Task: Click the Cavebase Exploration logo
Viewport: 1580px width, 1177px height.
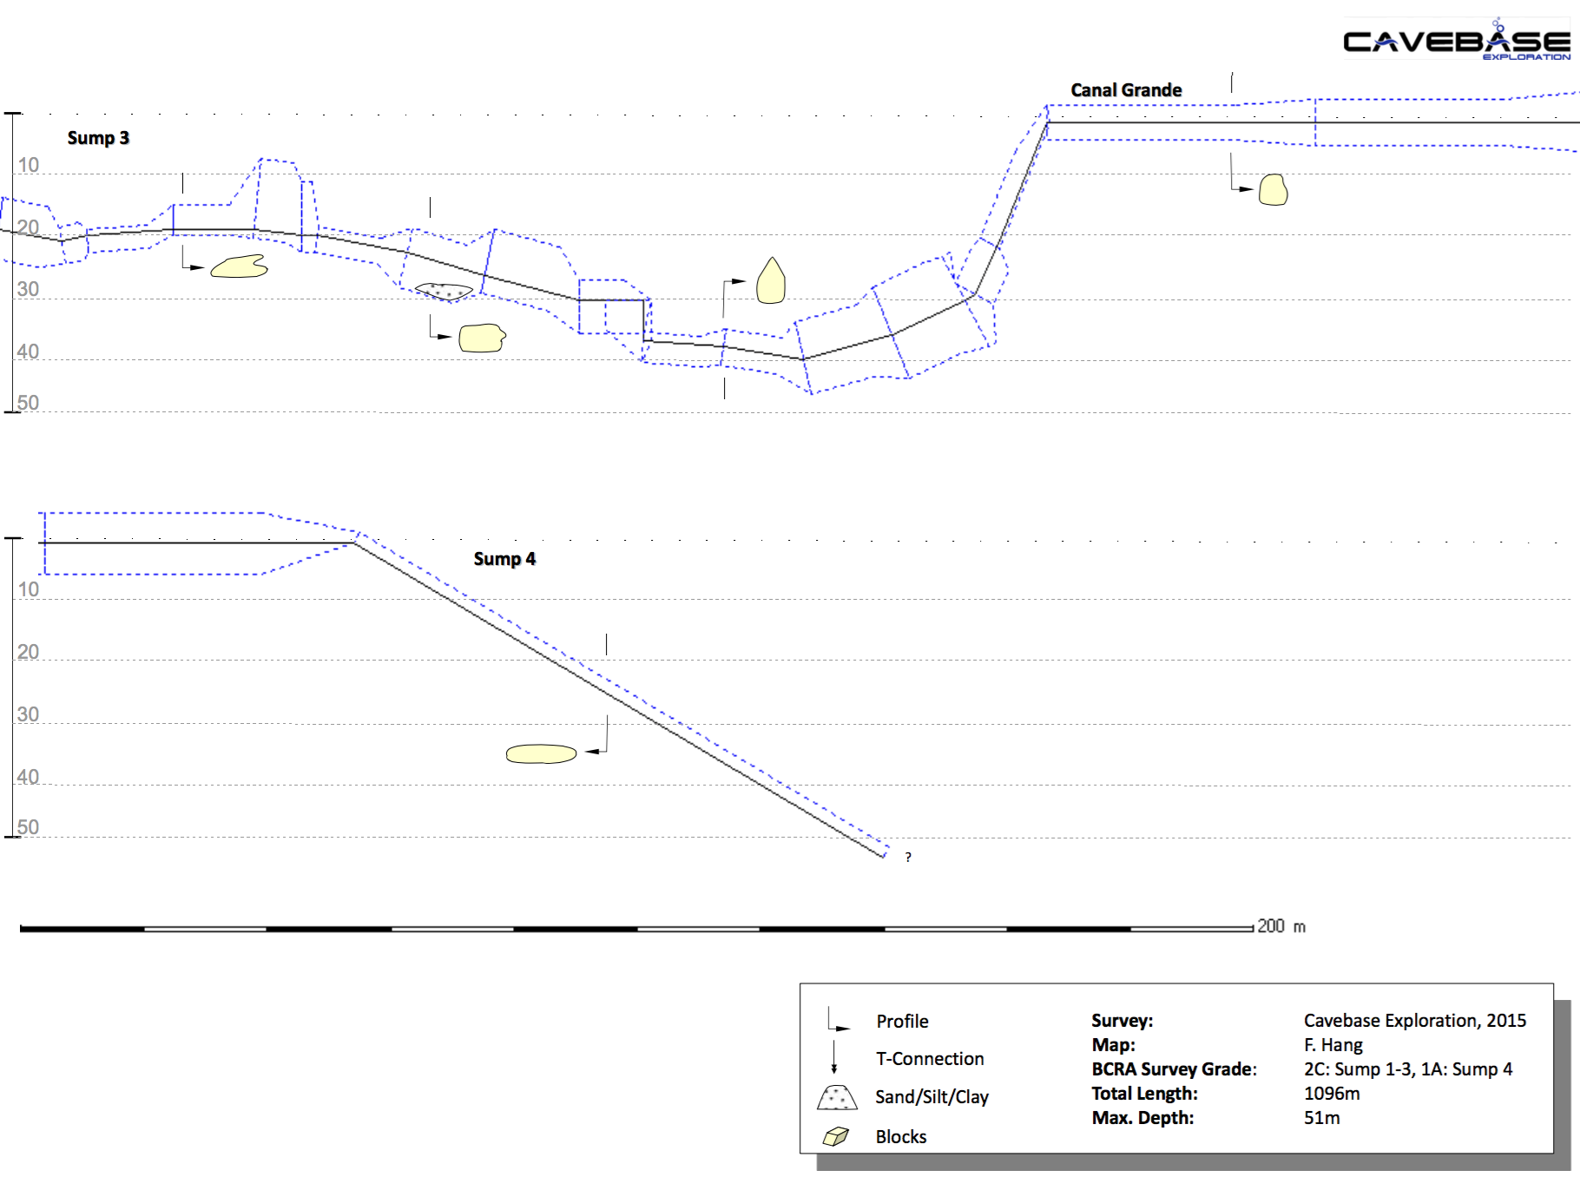Action: (x=1456, y=42)
